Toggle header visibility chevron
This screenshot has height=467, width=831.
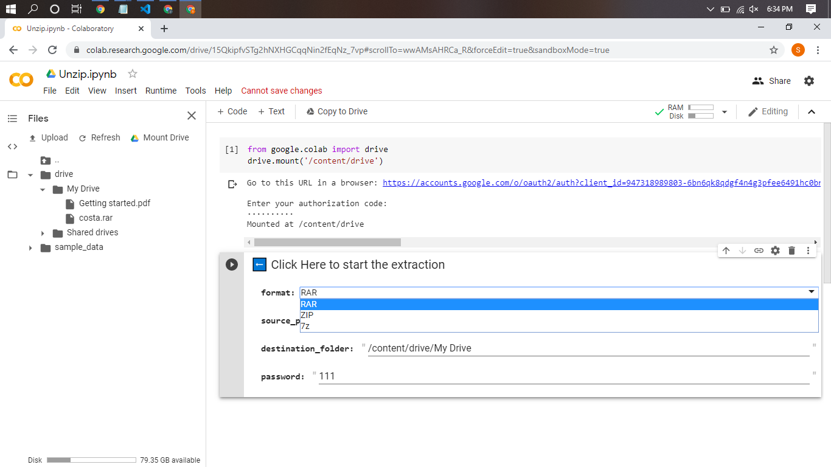click(811, 112)
